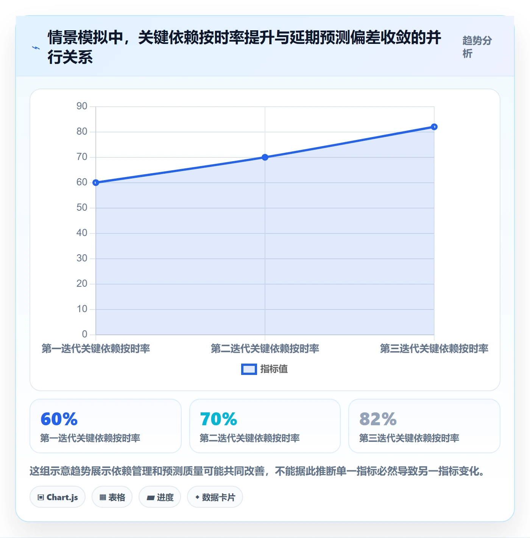This screenshot has height=538, width=530.
Task: Click the chart data point at 70
Action: point(265,157)
